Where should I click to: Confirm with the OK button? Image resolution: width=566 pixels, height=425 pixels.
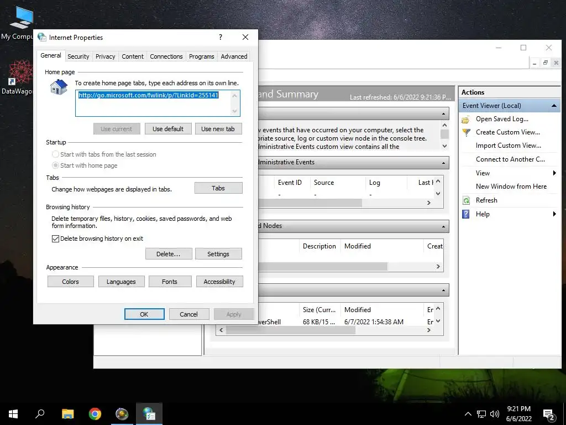click(144, 314)
